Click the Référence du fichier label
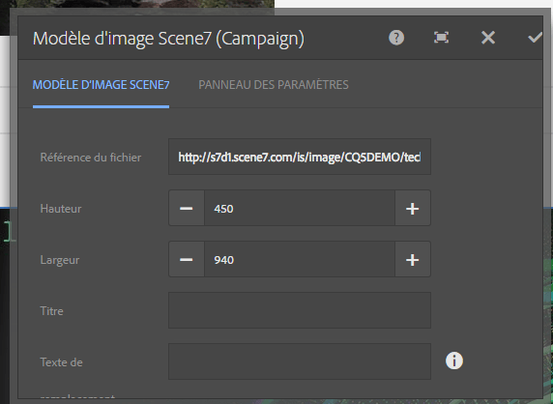 click(91, 158)
